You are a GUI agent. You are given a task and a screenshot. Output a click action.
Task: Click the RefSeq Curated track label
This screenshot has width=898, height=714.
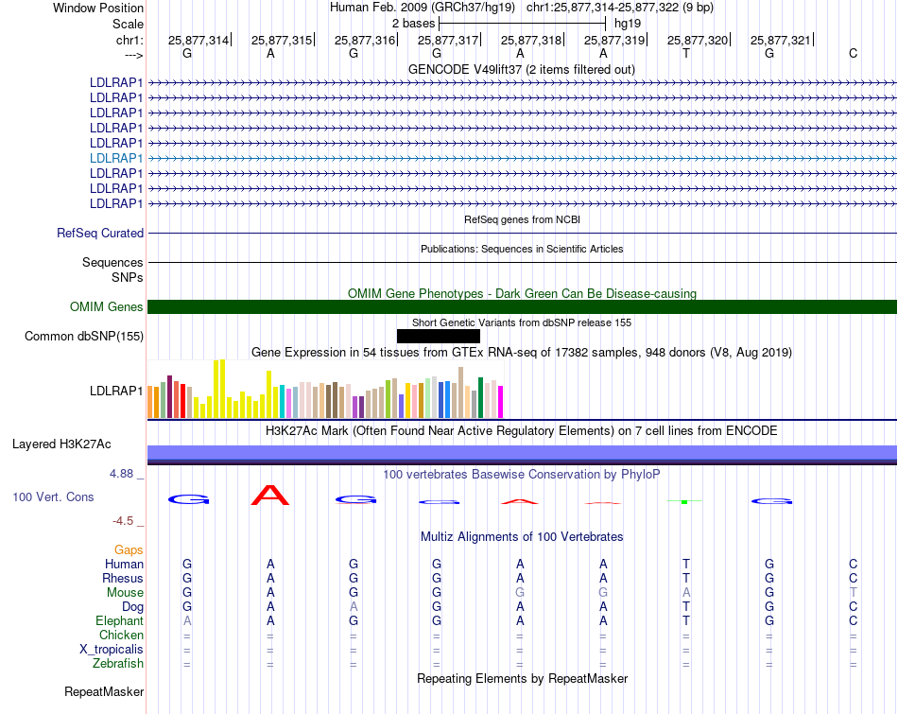[100, 234]
